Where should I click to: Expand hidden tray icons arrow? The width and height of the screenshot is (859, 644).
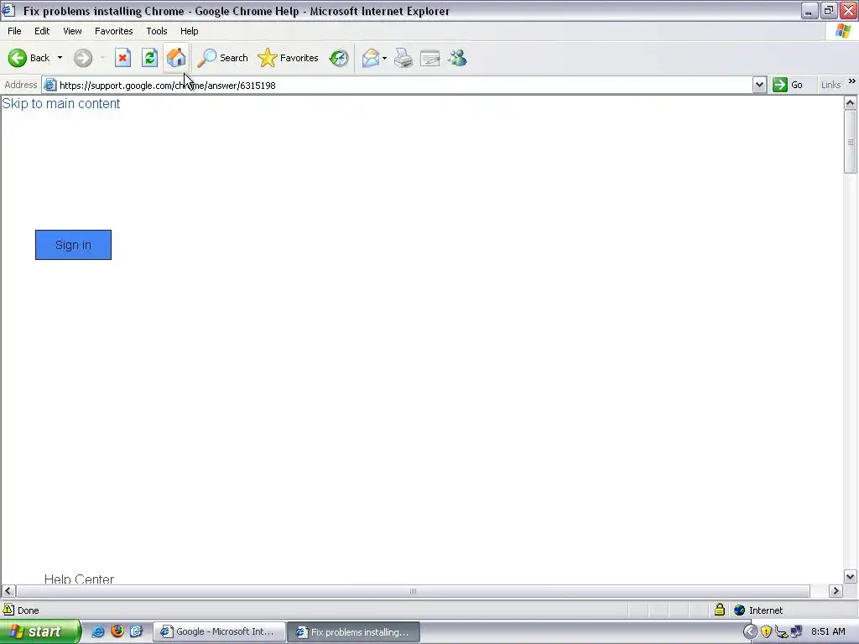coord(750,632)
